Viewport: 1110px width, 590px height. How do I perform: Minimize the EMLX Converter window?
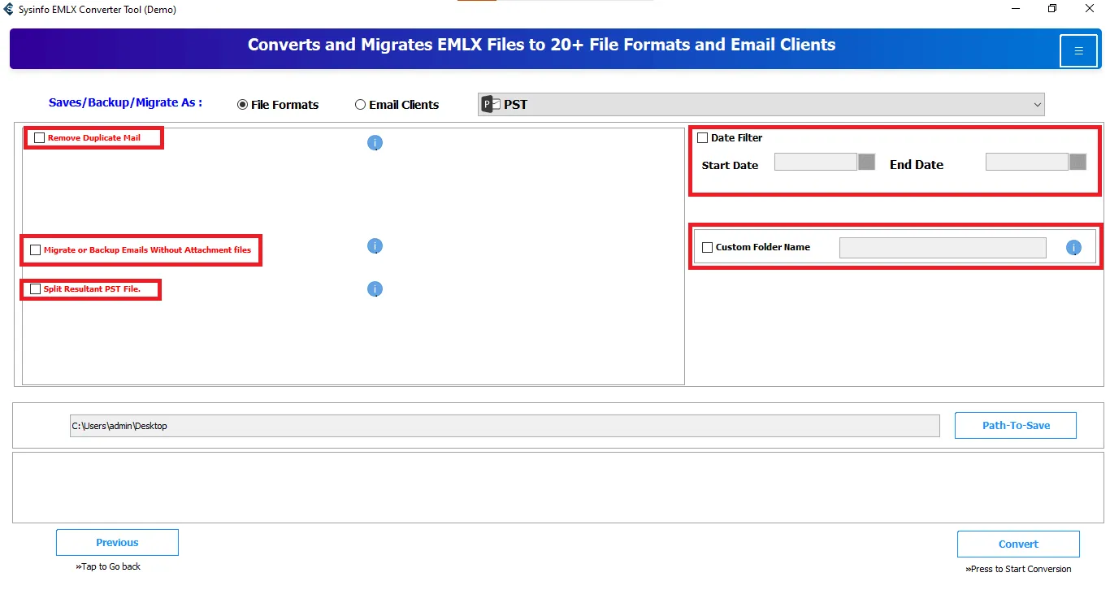coord(1017,9)
